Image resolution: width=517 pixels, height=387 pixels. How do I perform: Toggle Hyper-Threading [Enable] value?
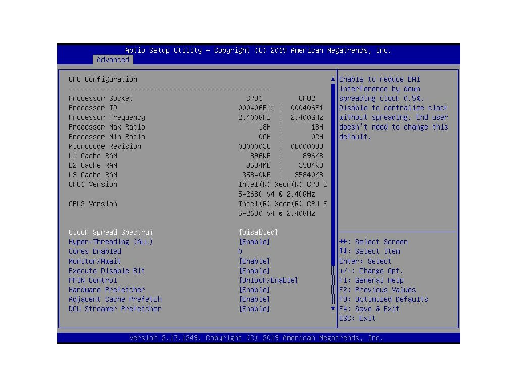pos(254,242)
